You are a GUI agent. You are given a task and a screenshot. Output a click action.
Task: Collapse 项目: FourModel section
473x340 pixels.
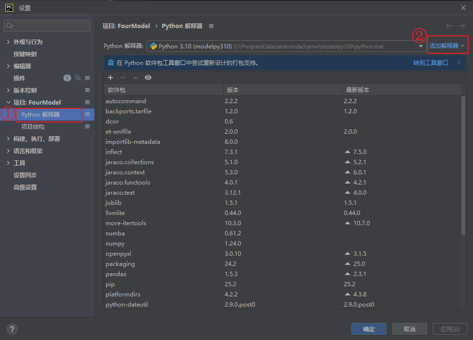point(8,102)
